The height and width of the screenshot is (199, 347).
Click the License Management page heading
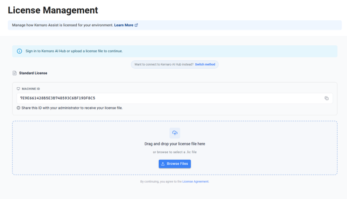click(x=53, y=10)
